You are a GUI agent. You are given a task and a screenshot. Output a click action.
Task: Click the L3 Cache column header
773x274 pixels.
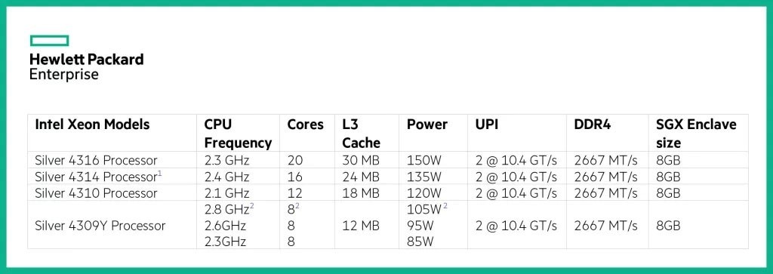pyautogui.click(x=362, y=134)
